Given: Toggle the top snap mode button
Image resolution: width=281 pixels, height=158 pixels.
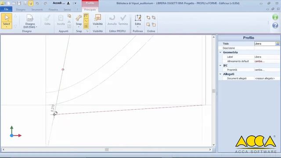Looking at the screenshot, I should coord(86,16).
